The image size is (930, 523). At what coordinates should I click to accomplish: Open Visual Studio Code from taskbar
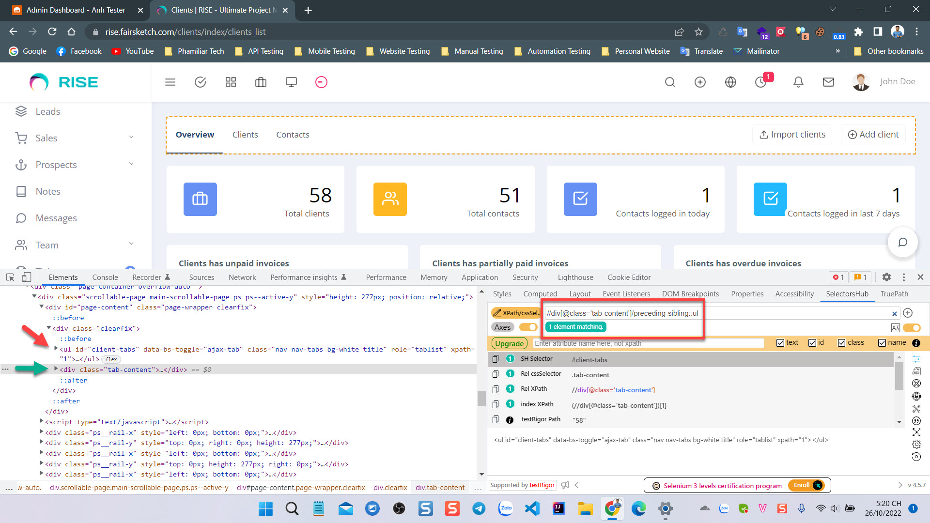tap(532, 508)
